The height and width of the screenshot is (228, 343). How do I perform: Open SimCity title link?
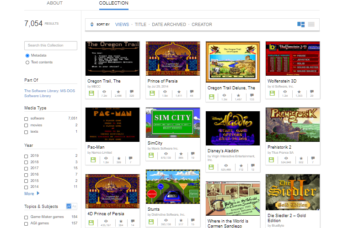coord(155,143)
